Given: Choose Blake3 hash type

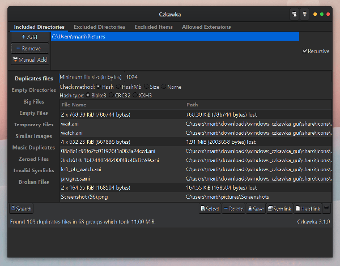Looking at the screenshot, I should pyautogui.click(x=96, y=95).
